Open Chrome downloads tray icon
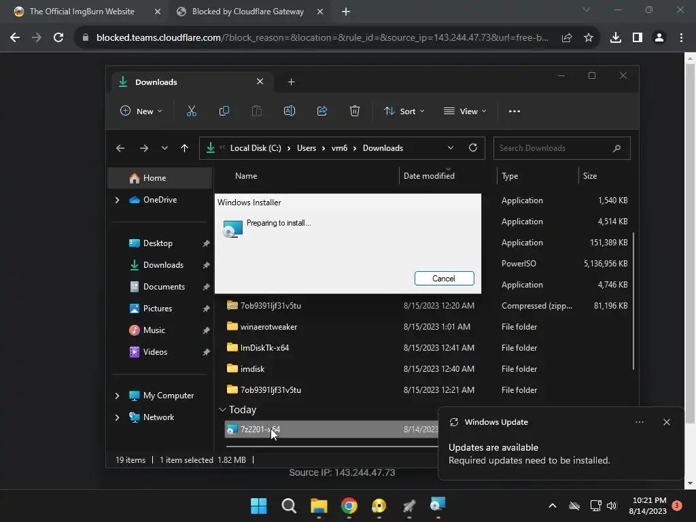The height and width of the screenshot is (522, 696). click(x=616, y=38)
